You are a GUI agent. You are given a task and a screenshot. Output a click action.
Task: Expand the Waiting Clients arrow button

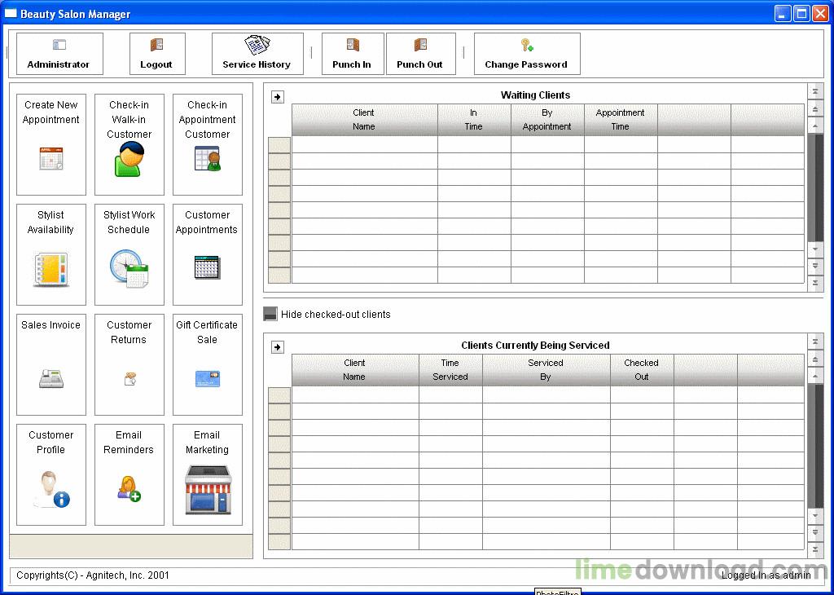(278, 95)
